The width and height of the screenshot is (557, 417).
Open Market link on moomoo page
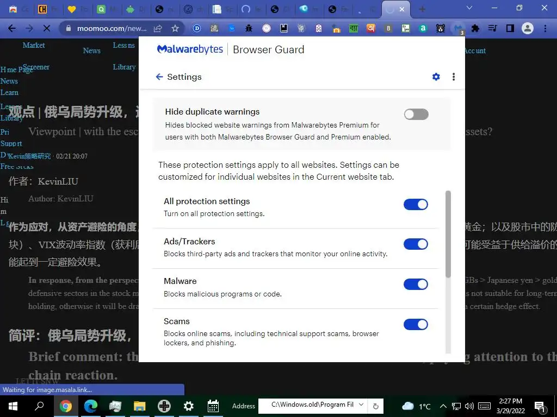34,45
